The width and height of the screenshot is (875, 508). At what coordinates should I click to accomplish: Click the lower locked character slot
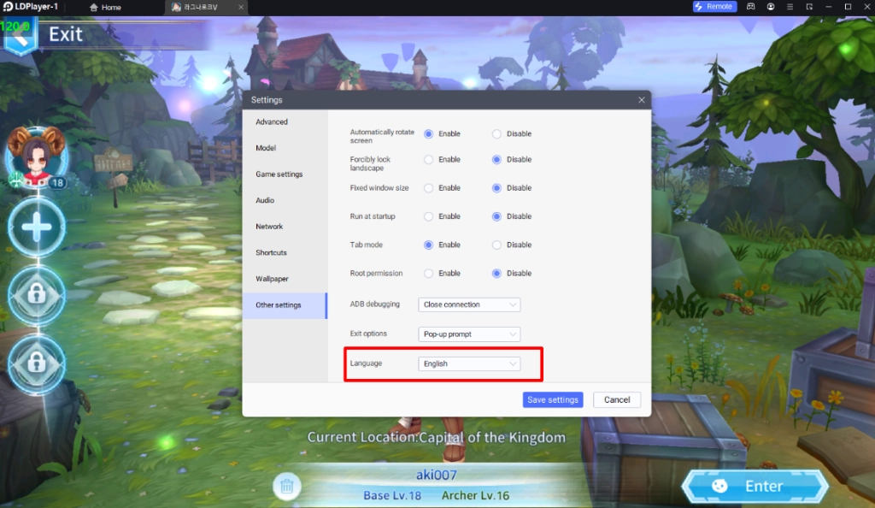[x=37, y=364]
